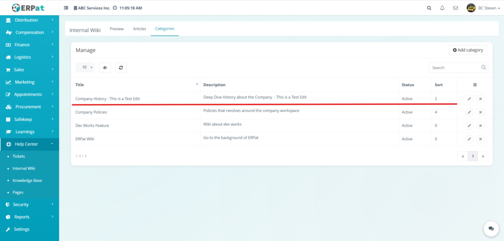Toggle the sidebar hamburger menu icon
This screenshot has width=504, height=241.
coord(66,8)
